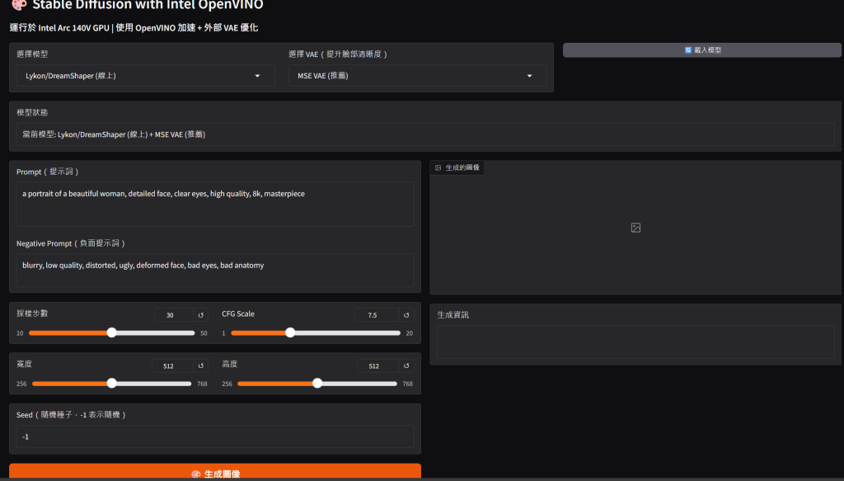Viewport: 844px width, 481px height.
Task: Click the 寬度 slider handle
Action: tap(112, 384)
